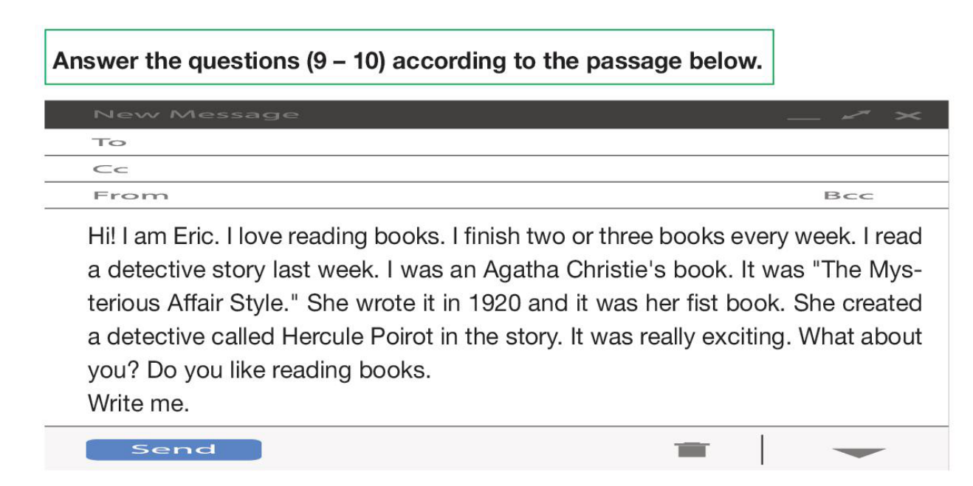Place cursor on the "Write me." line
This screenshot has height=486, width=973.
(138, 403)
